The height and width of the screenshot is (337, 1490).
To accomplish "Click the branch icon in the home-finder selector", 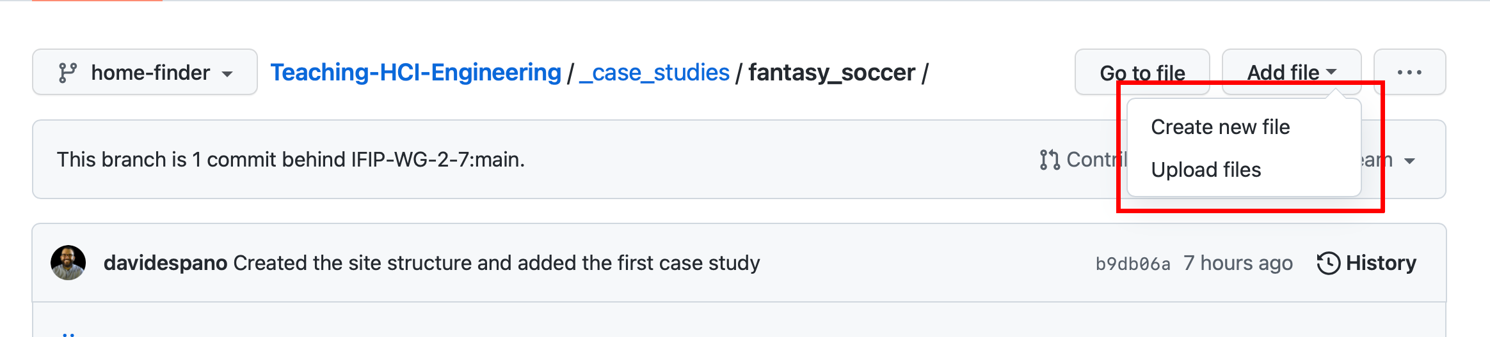I will pyautogui.click(x=68, y=73).
